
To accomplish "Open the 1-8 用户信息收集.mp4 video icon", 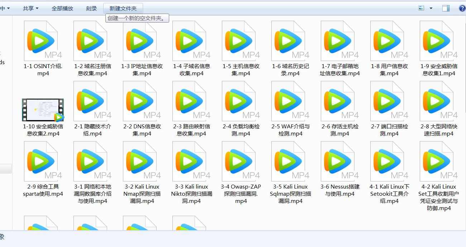I will coord(388,39).
